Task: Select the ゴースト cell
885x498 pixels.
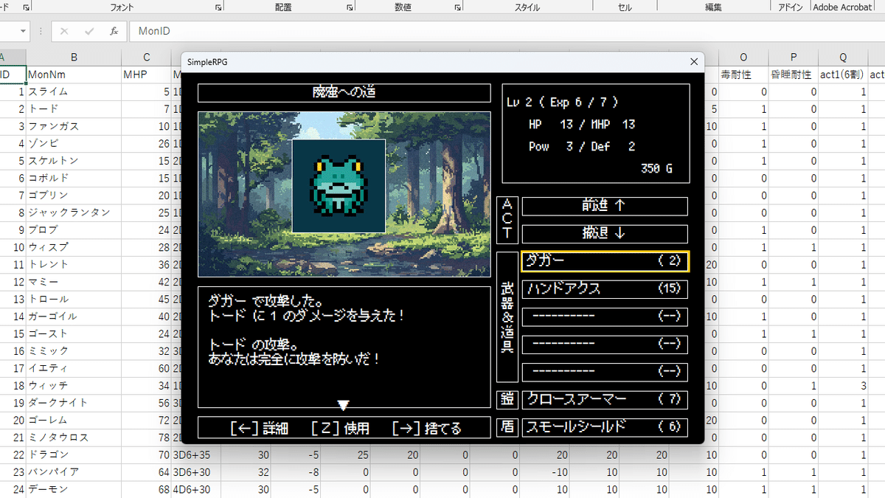Action: click(x=74, y=333)
